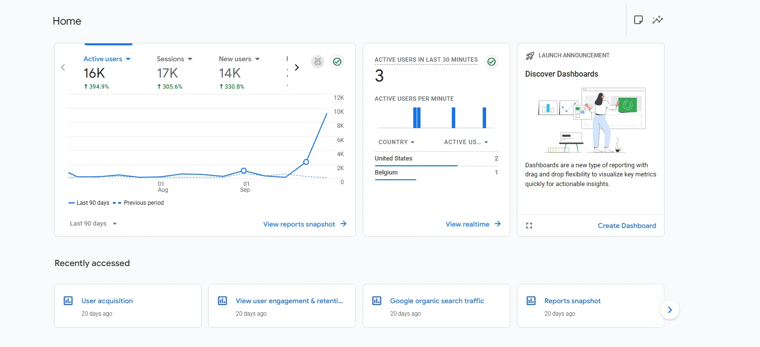Expand the announcement card with fullscreen icon
The width and height of the screenshot is (760, 347).
pyautogui.click(x=529, y=226)
